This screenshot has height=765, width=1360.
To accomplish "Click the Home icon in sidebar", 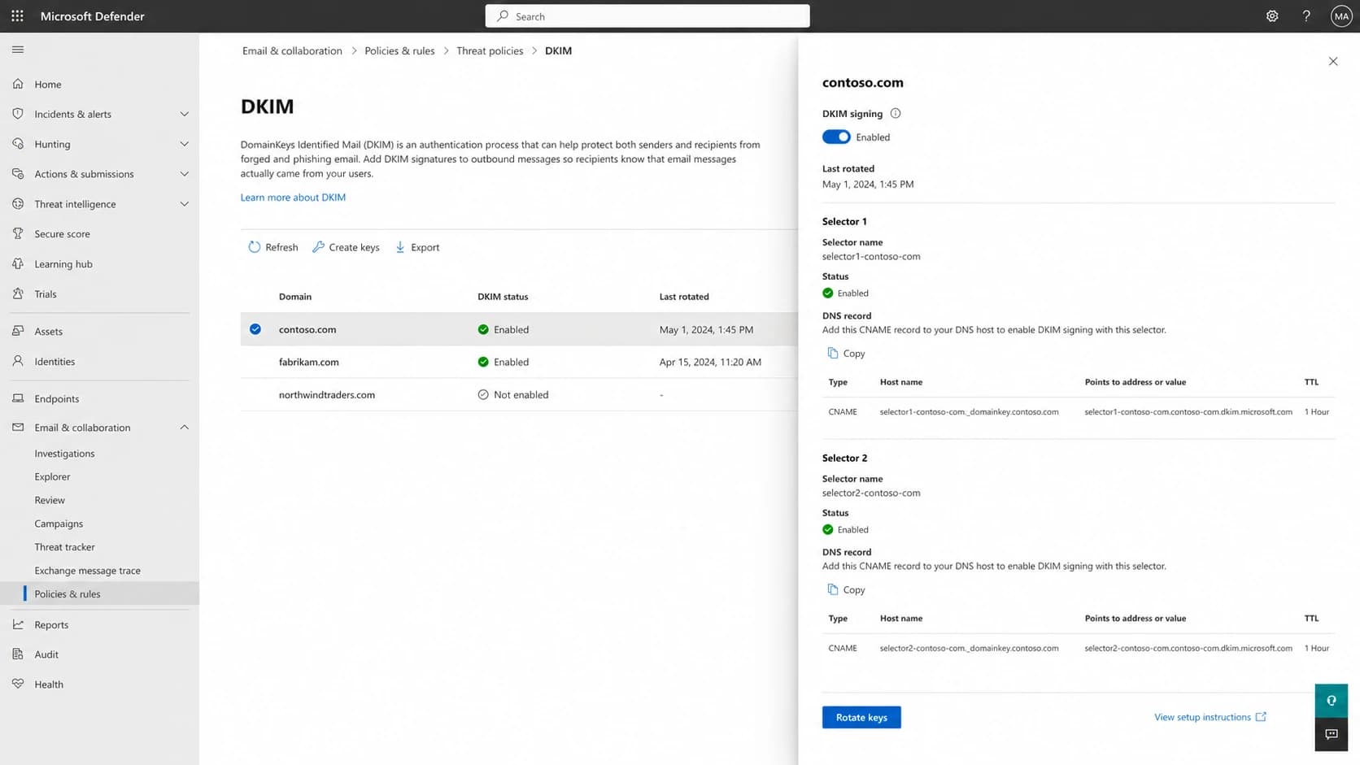I will (18, 84).
